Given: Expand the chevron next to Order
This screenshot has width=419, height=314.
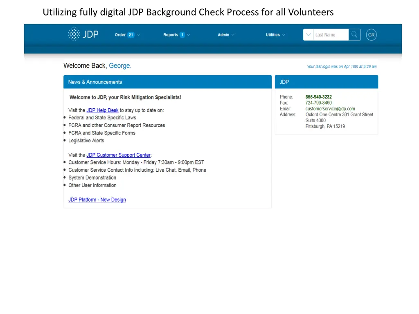Looking at the screenshot, I should click(138, 35).
